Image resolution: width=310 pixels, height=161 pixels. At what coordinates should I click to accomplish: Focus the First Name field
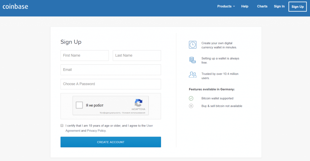(x=85, y=56)
